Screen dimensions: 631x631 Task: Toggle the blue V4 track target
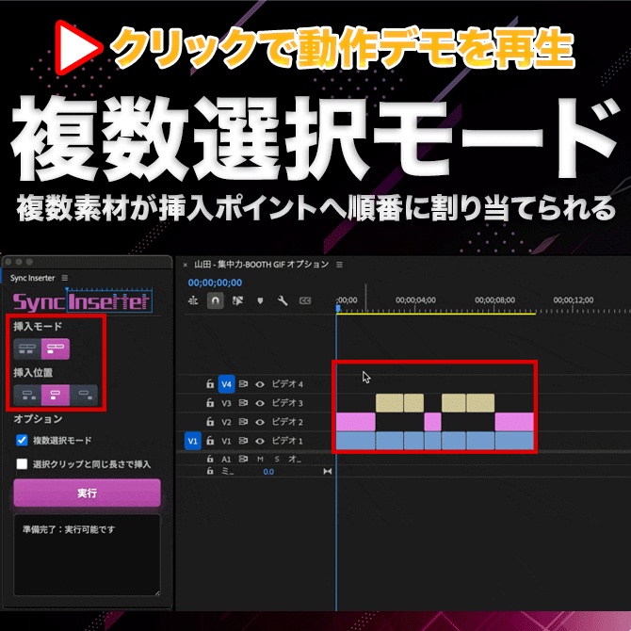[226, 384]
